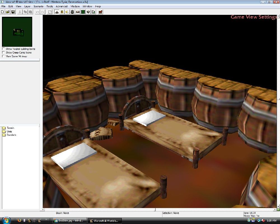Open the Object Manager cube icon
Screen dimensions: 280x224
point(88,12)
